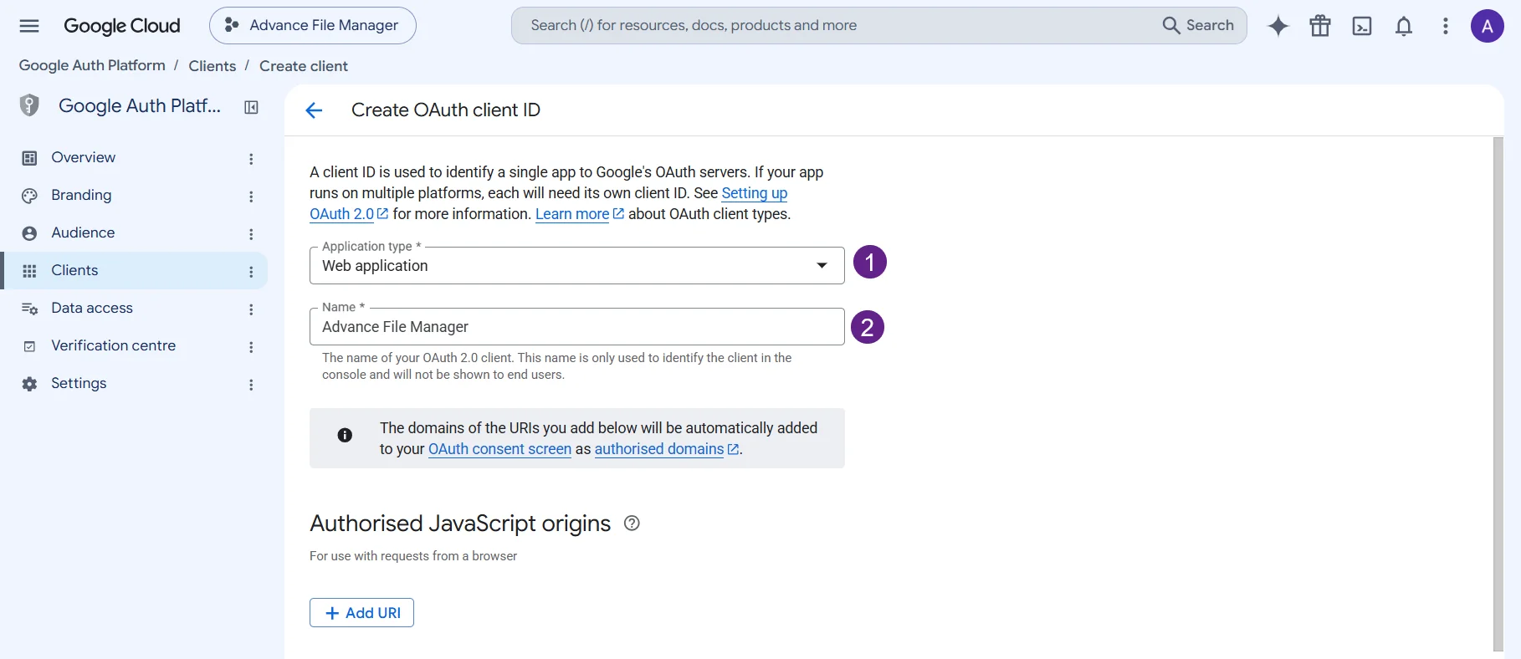Click the Search button with magnifier

(x=1198, y=26)
